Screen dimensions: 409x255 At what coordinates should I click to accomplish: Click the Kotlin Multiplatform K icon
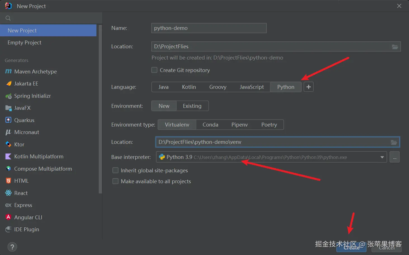click(x=8, y=156)
